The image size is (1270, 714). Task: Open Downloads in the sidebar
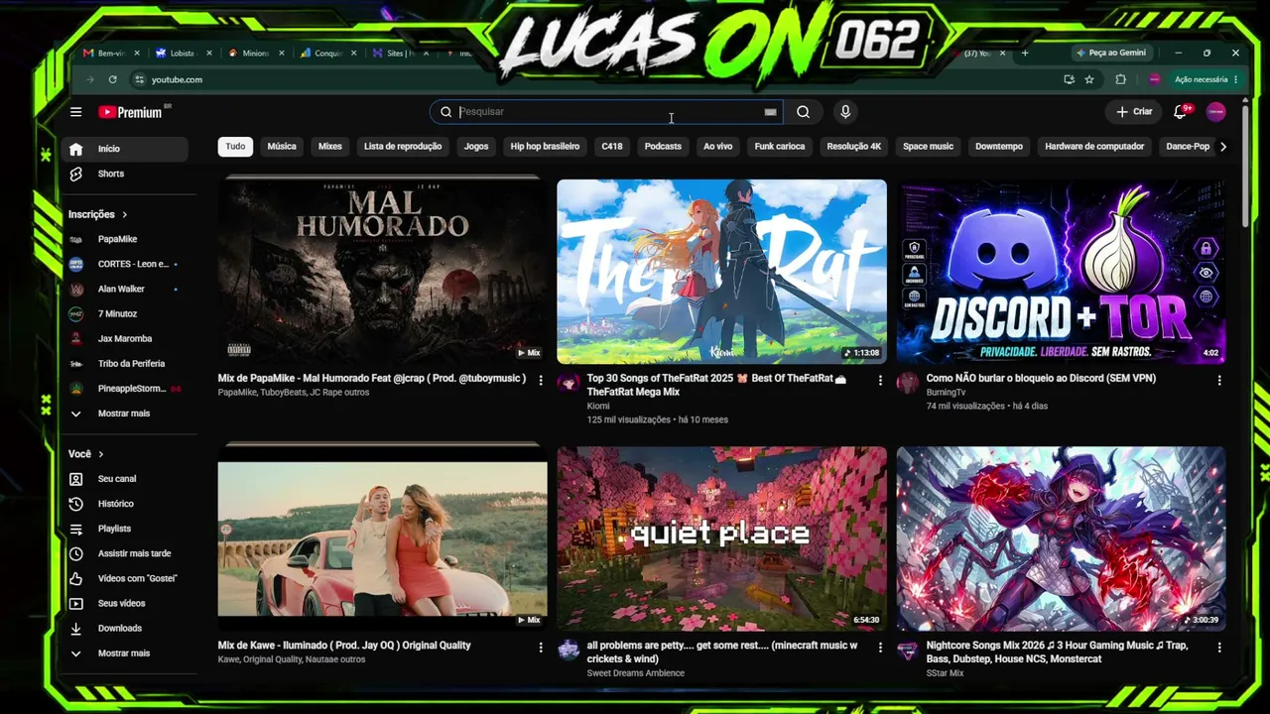126,628
